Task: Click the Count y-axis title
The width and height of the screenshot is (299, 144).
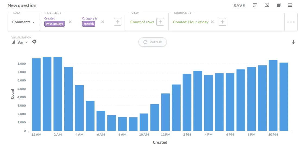Action: 12,94
